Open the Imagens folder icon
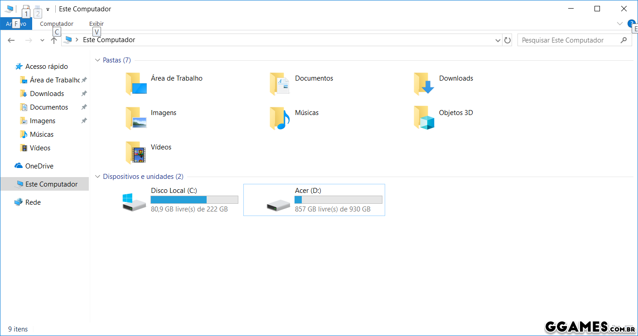 coord(136,118)
